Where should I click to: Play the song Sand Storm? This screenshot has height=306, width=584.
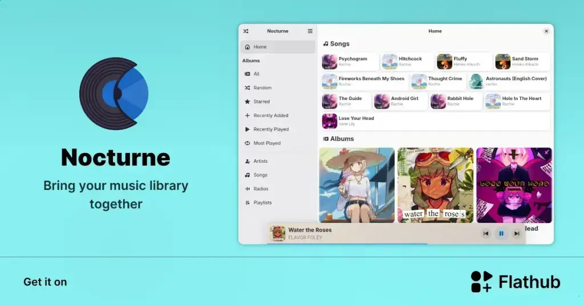[522, 61]
